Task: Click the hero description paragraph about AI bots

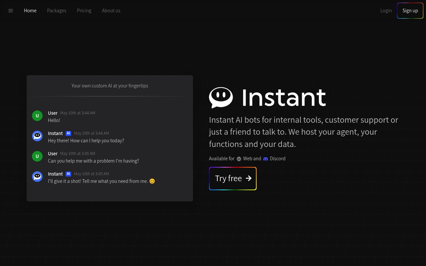Action: tap(304, 132)
